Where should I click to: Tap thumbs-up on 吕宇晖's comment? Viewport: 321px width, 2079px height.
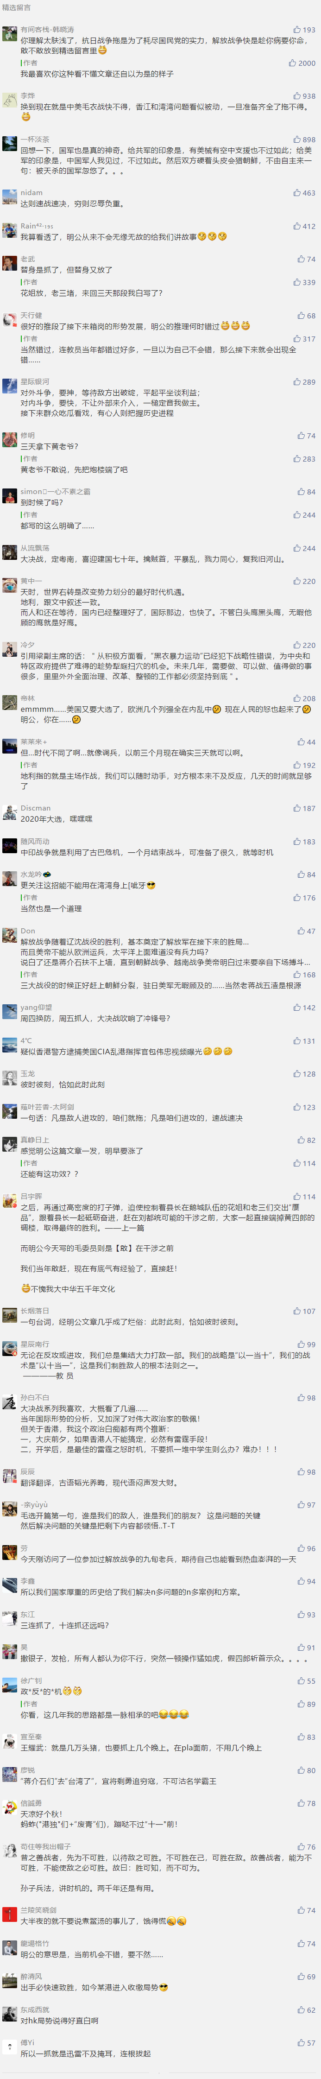[x=297, y=1196]
